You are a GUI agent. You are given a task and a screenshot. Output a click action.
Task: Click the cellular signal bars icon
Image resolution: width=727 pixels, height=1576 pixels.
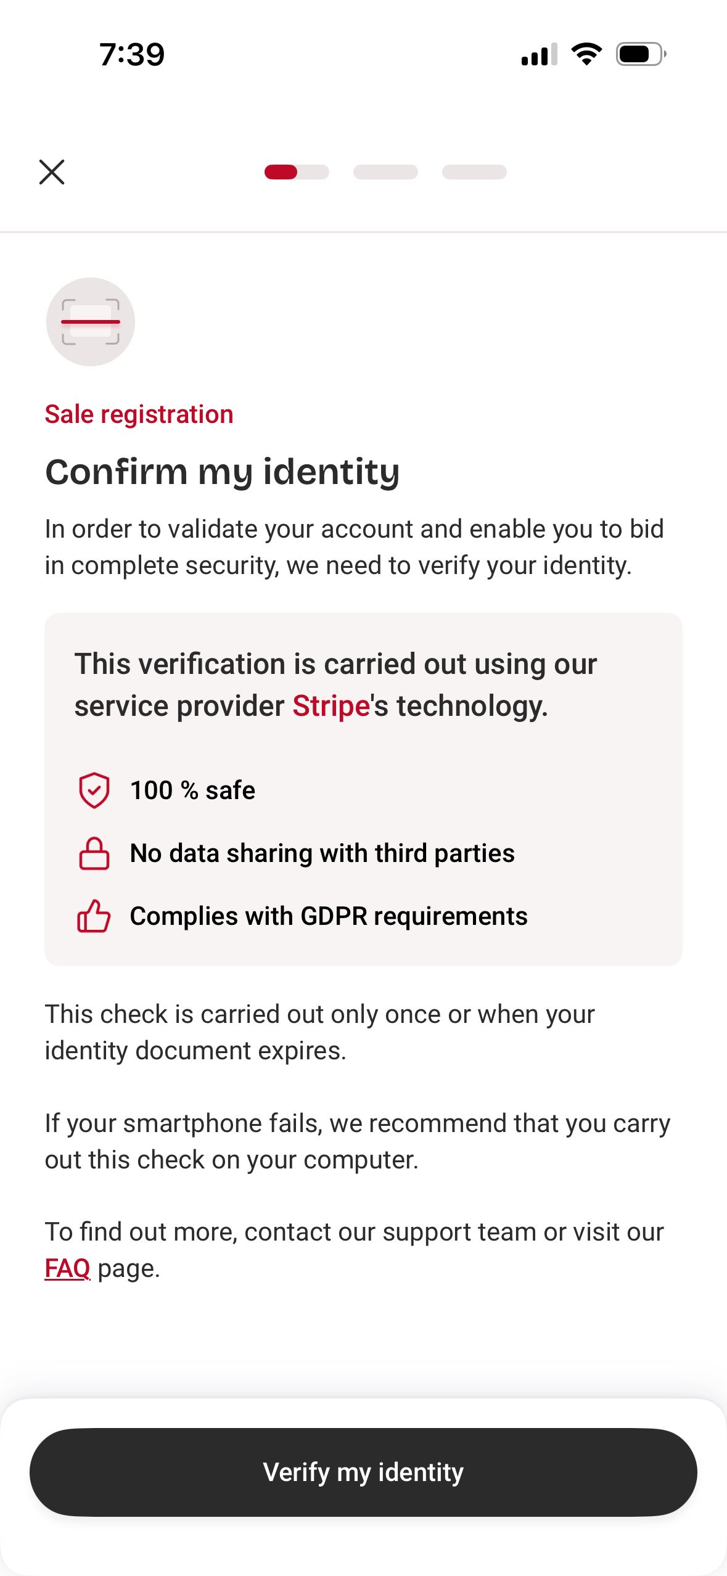538,54
